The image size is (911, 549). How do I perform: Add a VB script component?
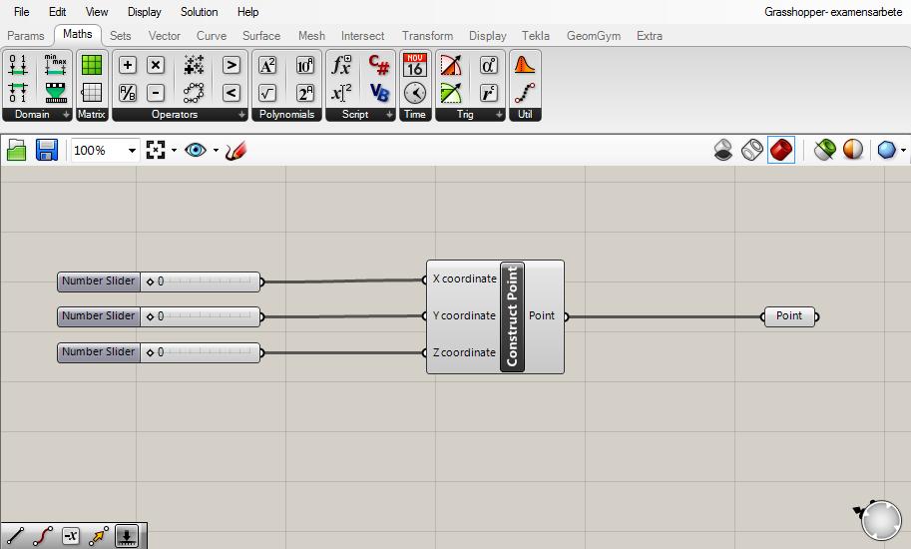(x=379, y=93)
